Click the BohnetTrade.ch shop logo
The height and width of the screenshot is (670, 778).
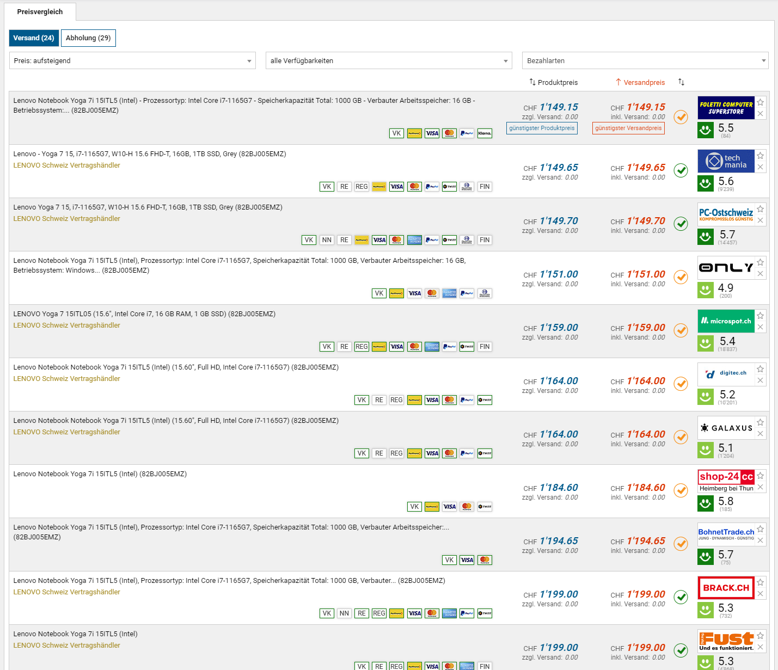(x=726, y=534)
